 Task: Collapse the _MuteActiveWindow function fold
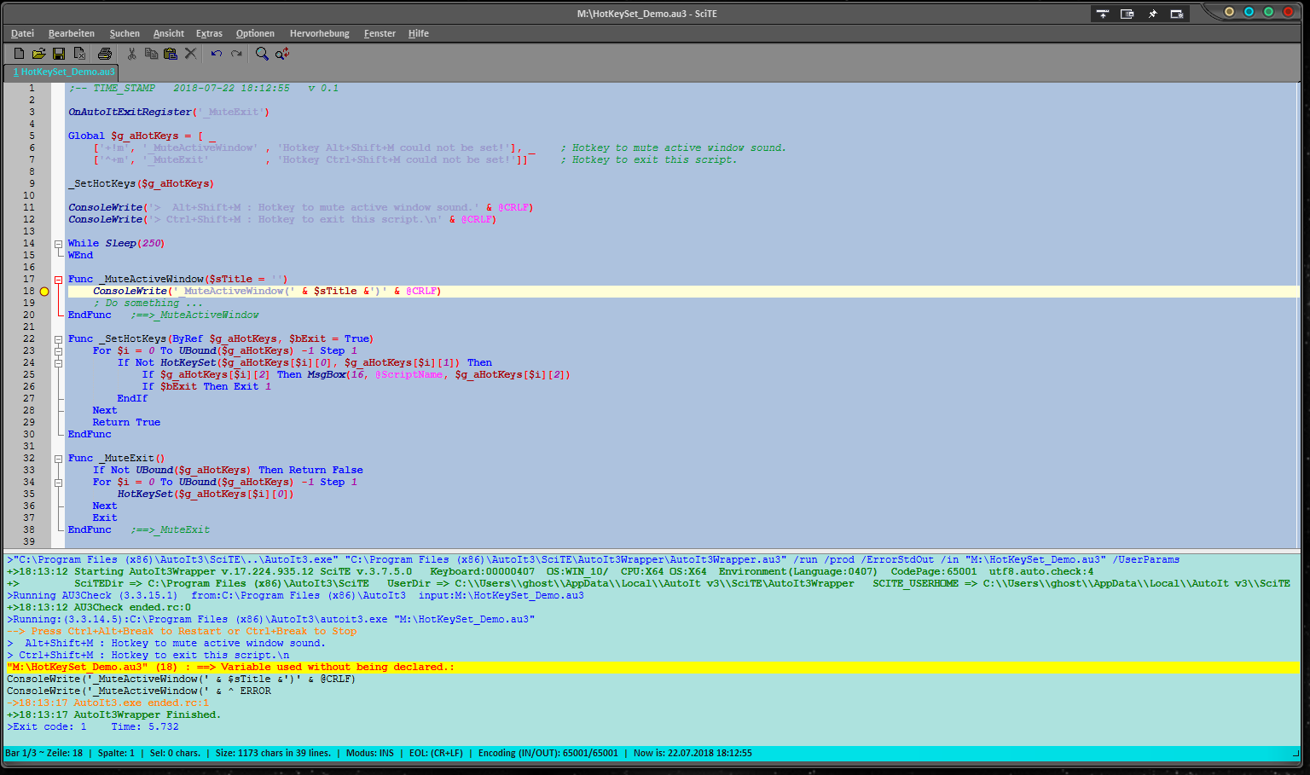(59, 280)
